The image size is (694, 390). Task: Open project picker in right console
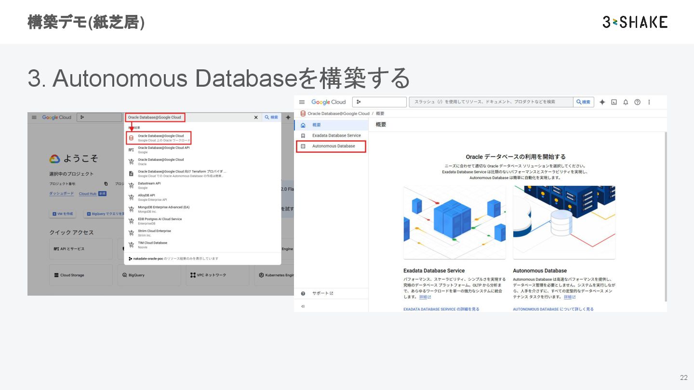(x=379, y=102)
